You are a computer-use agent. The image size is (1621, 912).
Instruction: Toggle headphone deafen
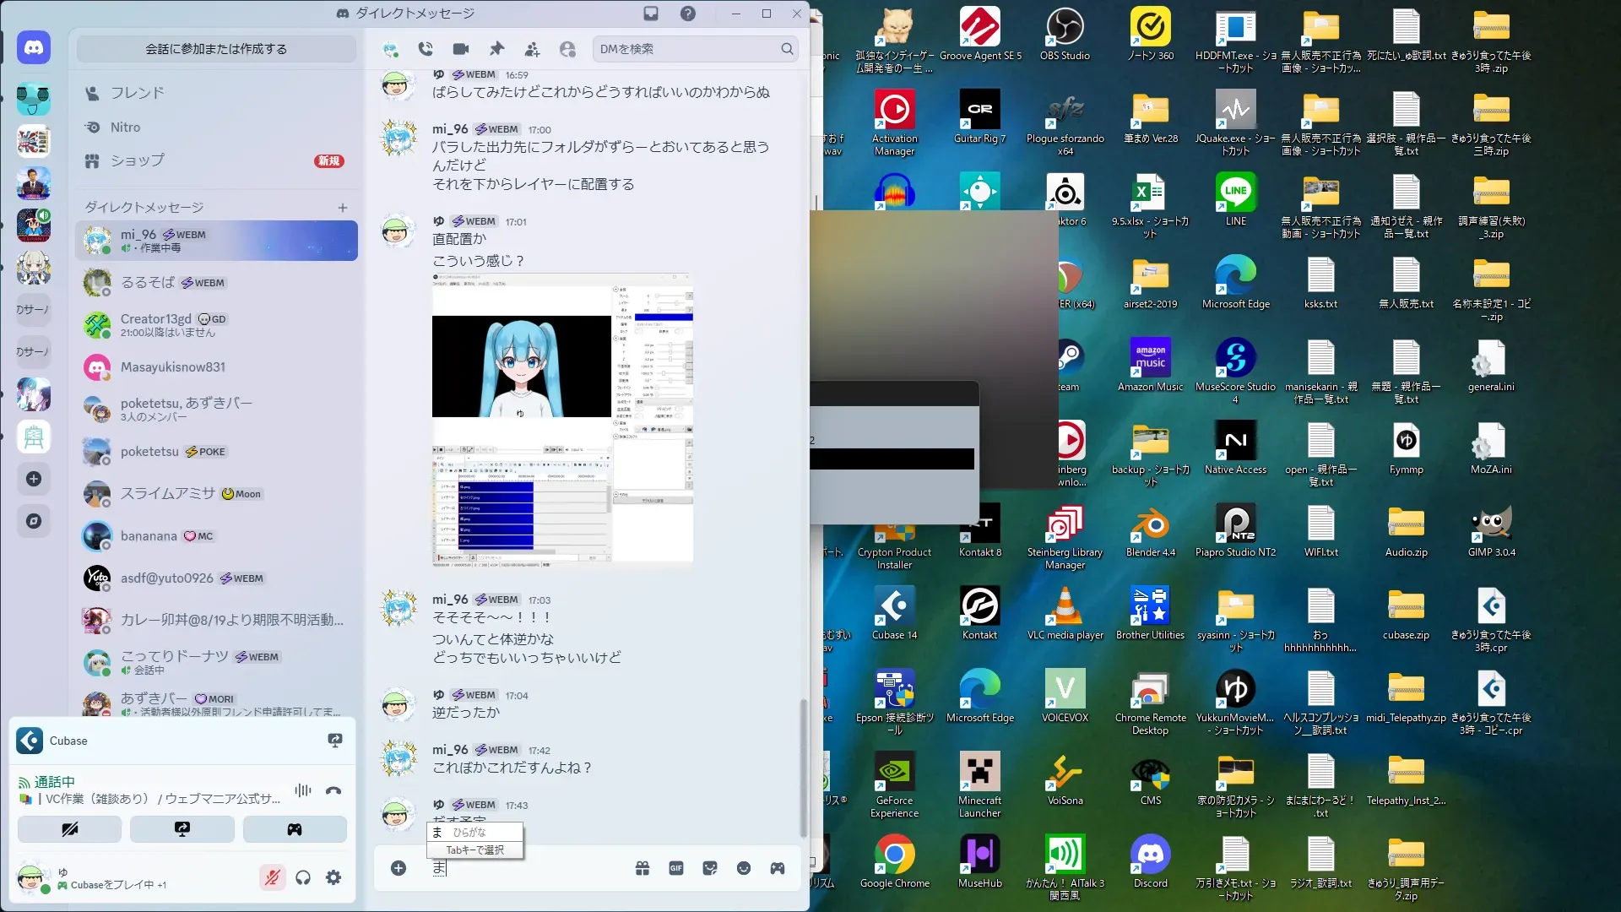(303, 878)
